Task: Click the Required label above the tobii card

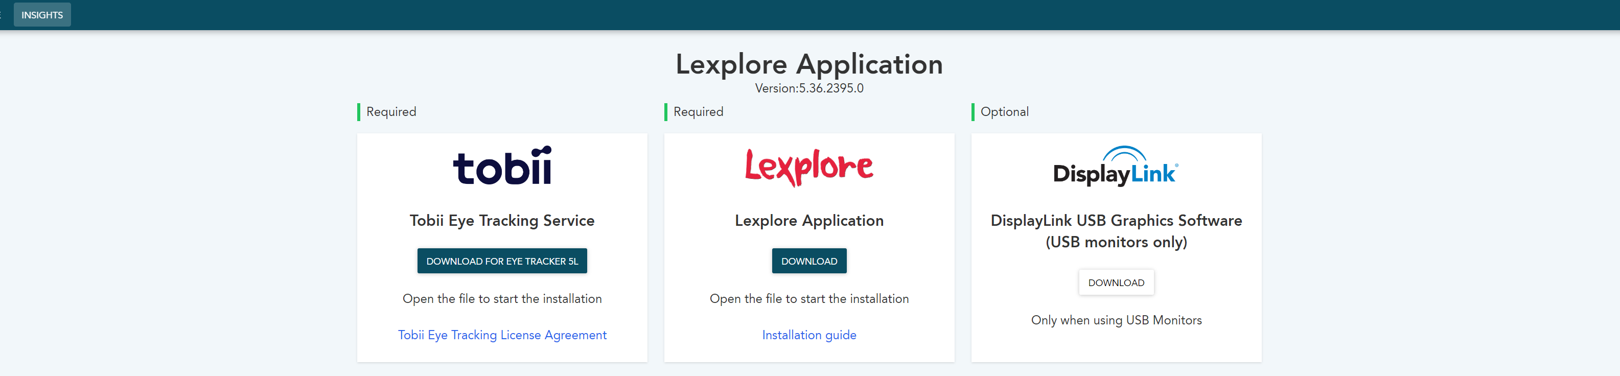Action: click(x=391, y=112)
